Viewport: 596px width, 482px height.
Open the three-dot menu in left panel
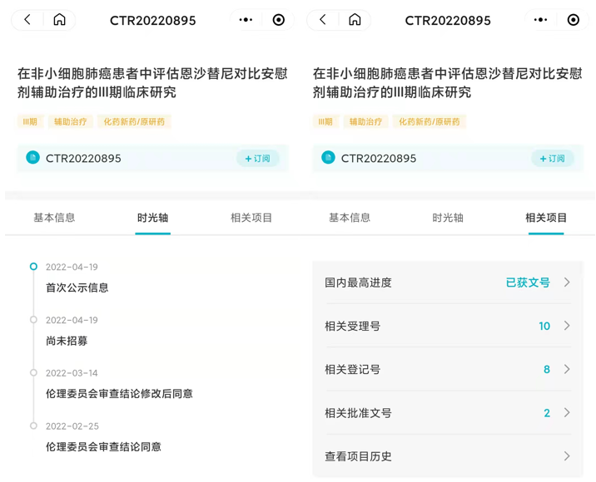[246, 20]
